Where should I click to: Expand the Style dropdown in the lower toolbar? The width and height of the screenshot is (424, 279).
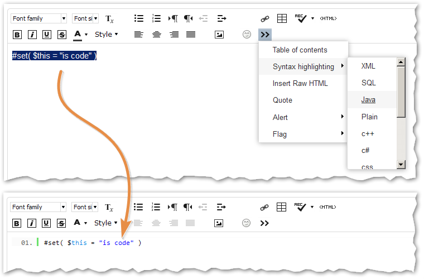[x=106, y=223]
